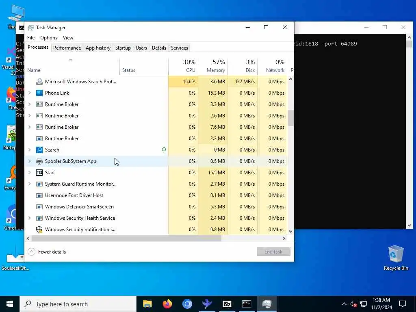Open Firefox from the taskbar
Screen dimensions: 416x312
(167, 304)
